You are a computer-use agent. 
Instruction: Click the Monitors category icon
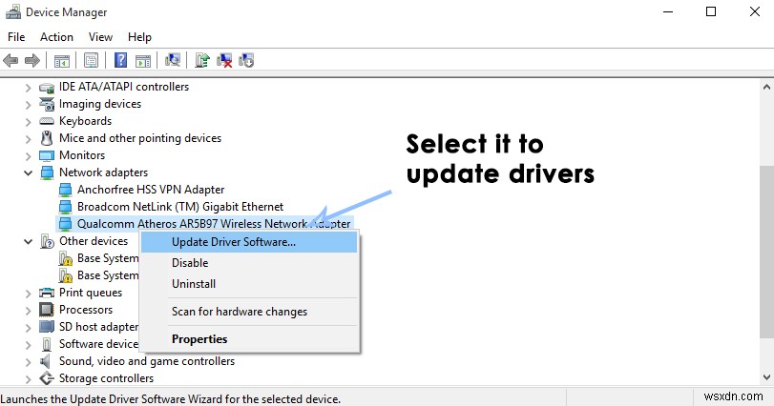coord(47,155)
